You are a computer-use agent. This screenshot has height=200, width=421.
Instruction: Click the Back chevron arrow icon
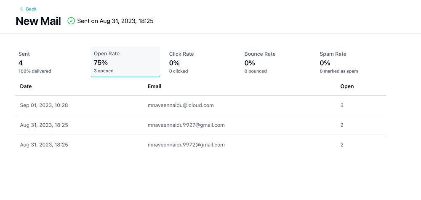(21, 9)
